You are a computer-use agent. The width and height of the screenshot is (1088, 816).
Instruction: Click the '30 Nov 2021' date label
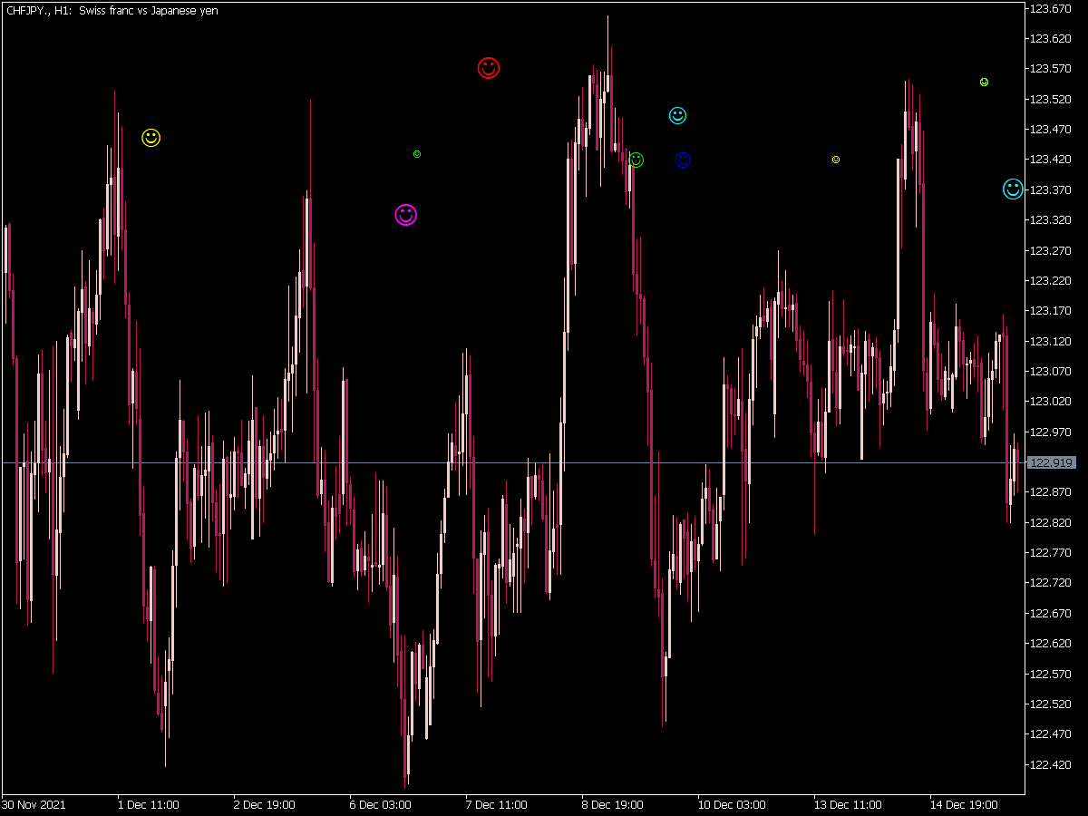(x=34, y=804)
